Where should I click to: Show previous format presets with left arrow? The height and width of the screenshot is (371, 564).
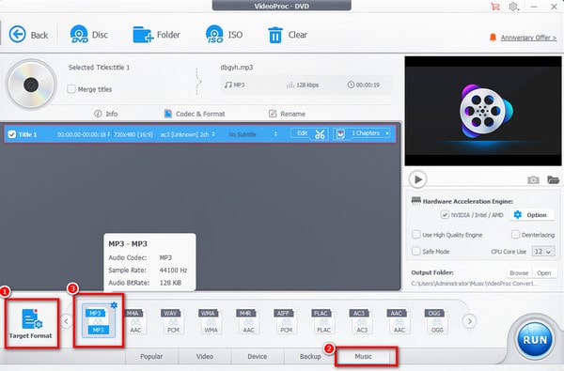pyautogui.click(x=66, y=321)
